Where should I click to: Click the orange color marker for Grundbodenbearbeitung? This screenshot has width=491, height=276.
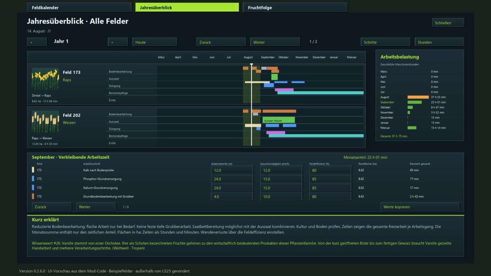[33, 197]
